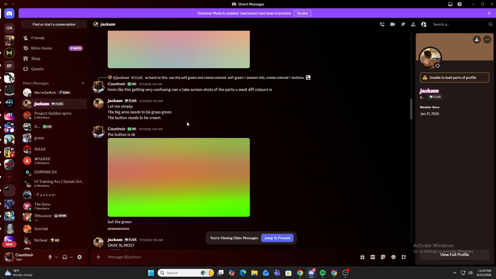This screenshot has height=279, width=496.
Task: Dismiss the Streamer Mode notice
Action: click(489, 13)
